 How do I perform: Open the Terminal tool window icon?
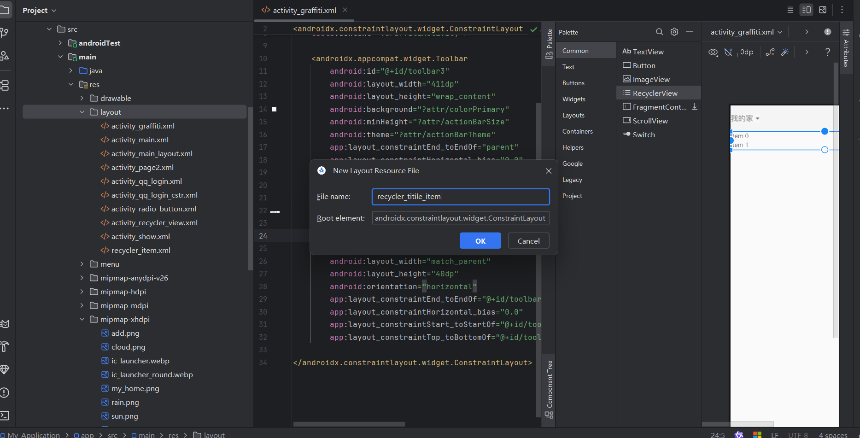point(5,416)
